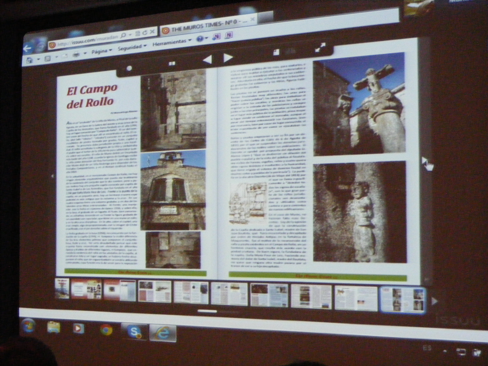This screenshot has height=366, width=488.
Task: Open the Herramientas dropdown menu
Action: 172,43
